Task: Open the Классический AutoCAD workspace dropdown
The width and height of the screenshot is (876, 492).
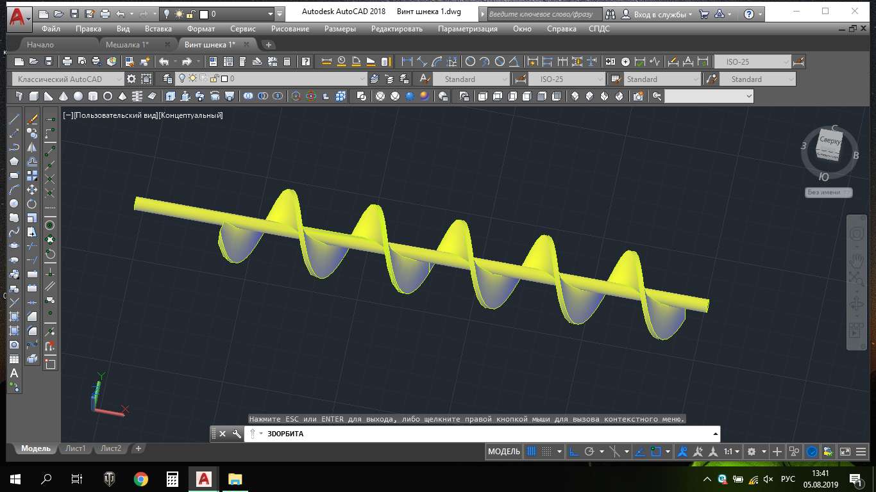Action: 69,79
